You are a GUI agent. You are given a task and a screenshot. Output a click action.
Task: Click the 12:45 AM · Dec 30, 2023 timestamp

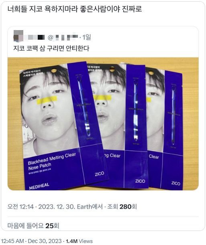[x=31, y=241]
